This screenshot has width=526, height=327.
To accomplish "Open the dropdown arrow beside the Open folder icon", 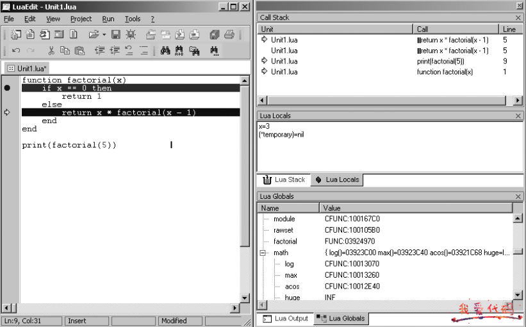I will coord(104,35).
